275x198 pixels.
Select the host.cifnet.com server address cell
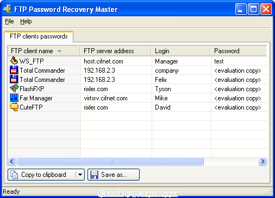pyautogui.click(x=116, y=61)
